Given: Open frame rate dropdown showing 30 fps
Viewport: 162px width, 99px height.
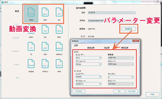Looking at the screenshot, I should pyautogui.click(x=89, y=64).
